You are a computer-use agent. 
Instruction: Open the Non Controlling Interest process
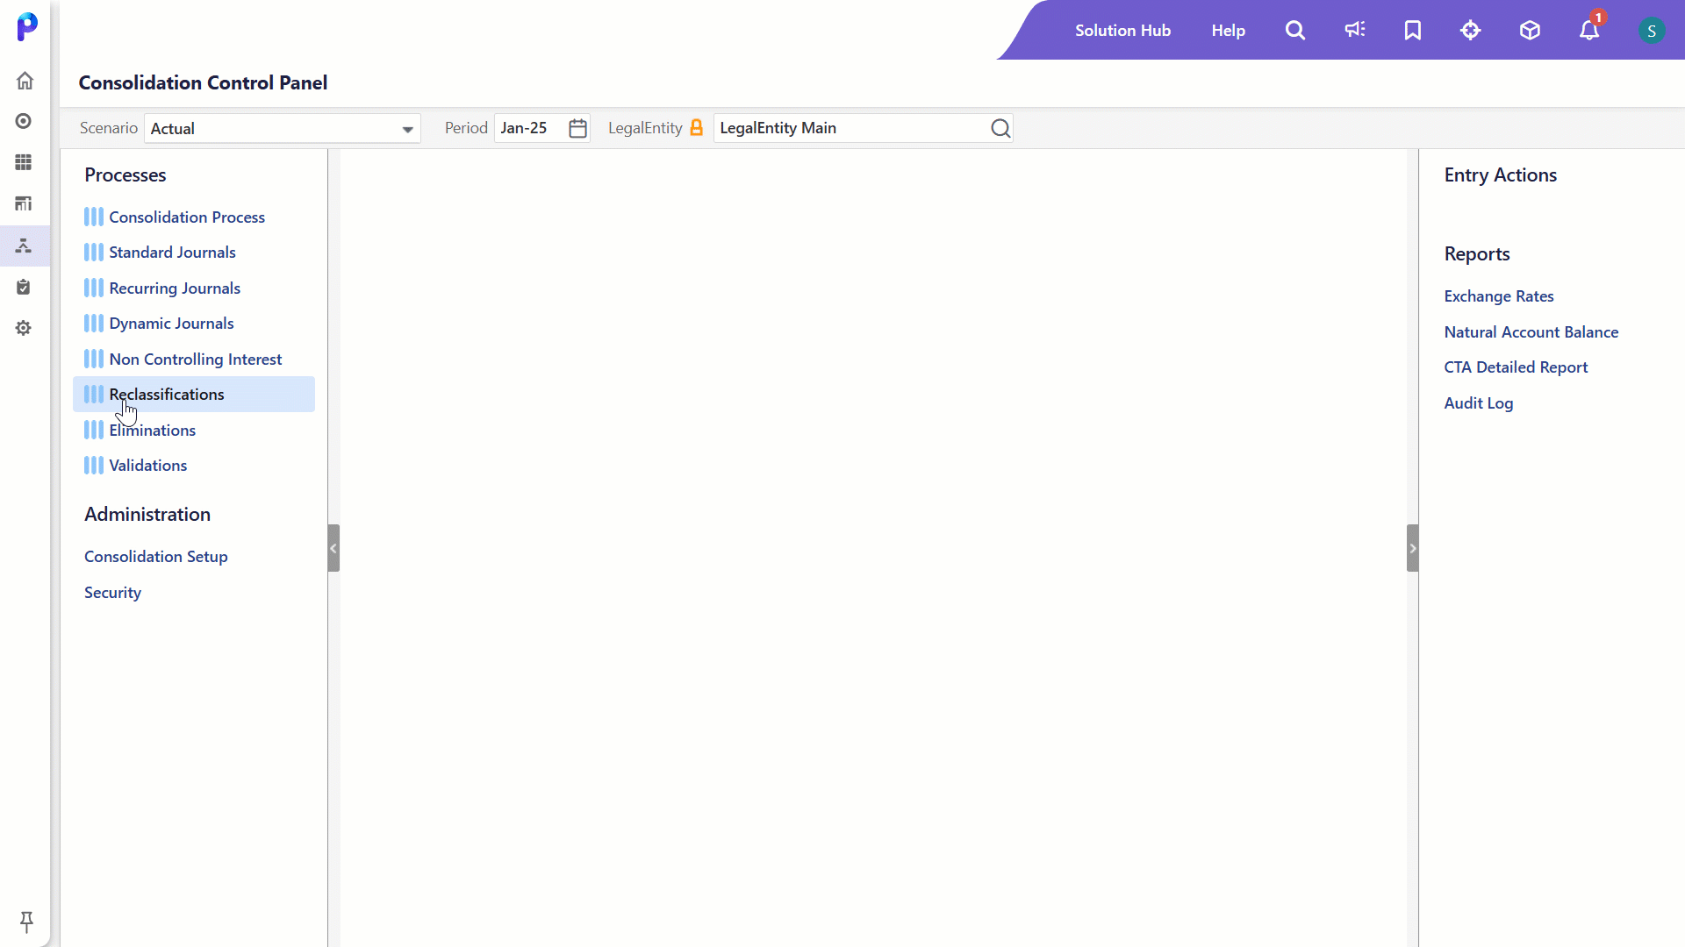click(x=197, y=359)
